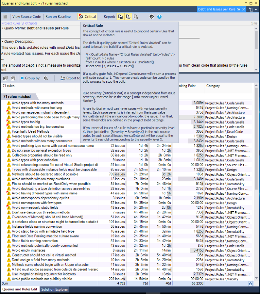Toggle the Critical rule button
Screen dimensions: 260x294
(87, 17)
